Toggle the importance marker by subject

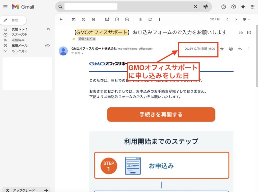[x=74, y=39]
